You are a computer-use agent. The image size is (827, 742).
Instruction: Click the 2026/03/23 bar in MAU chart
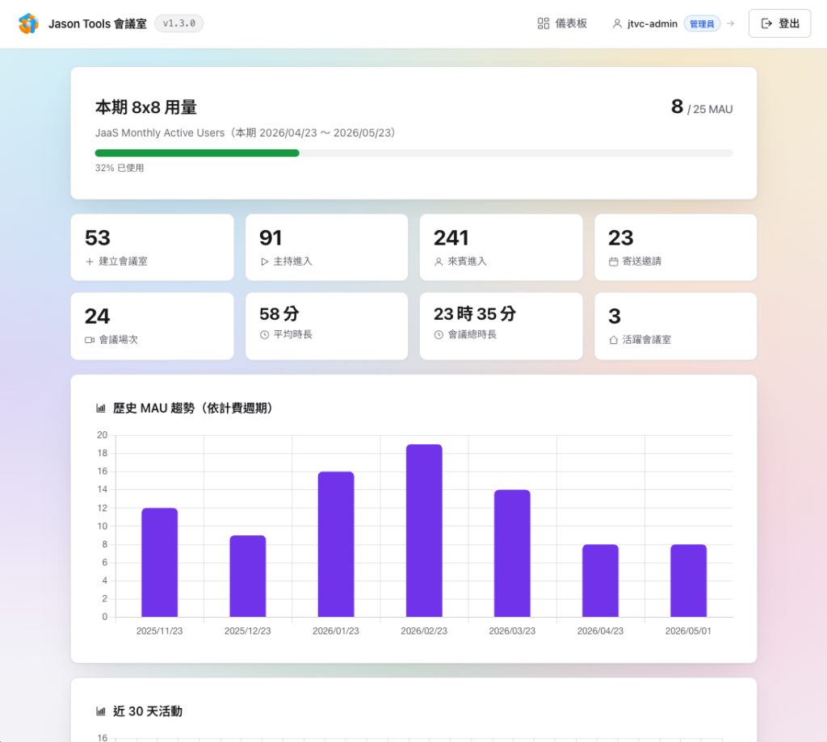click(512, 553)
